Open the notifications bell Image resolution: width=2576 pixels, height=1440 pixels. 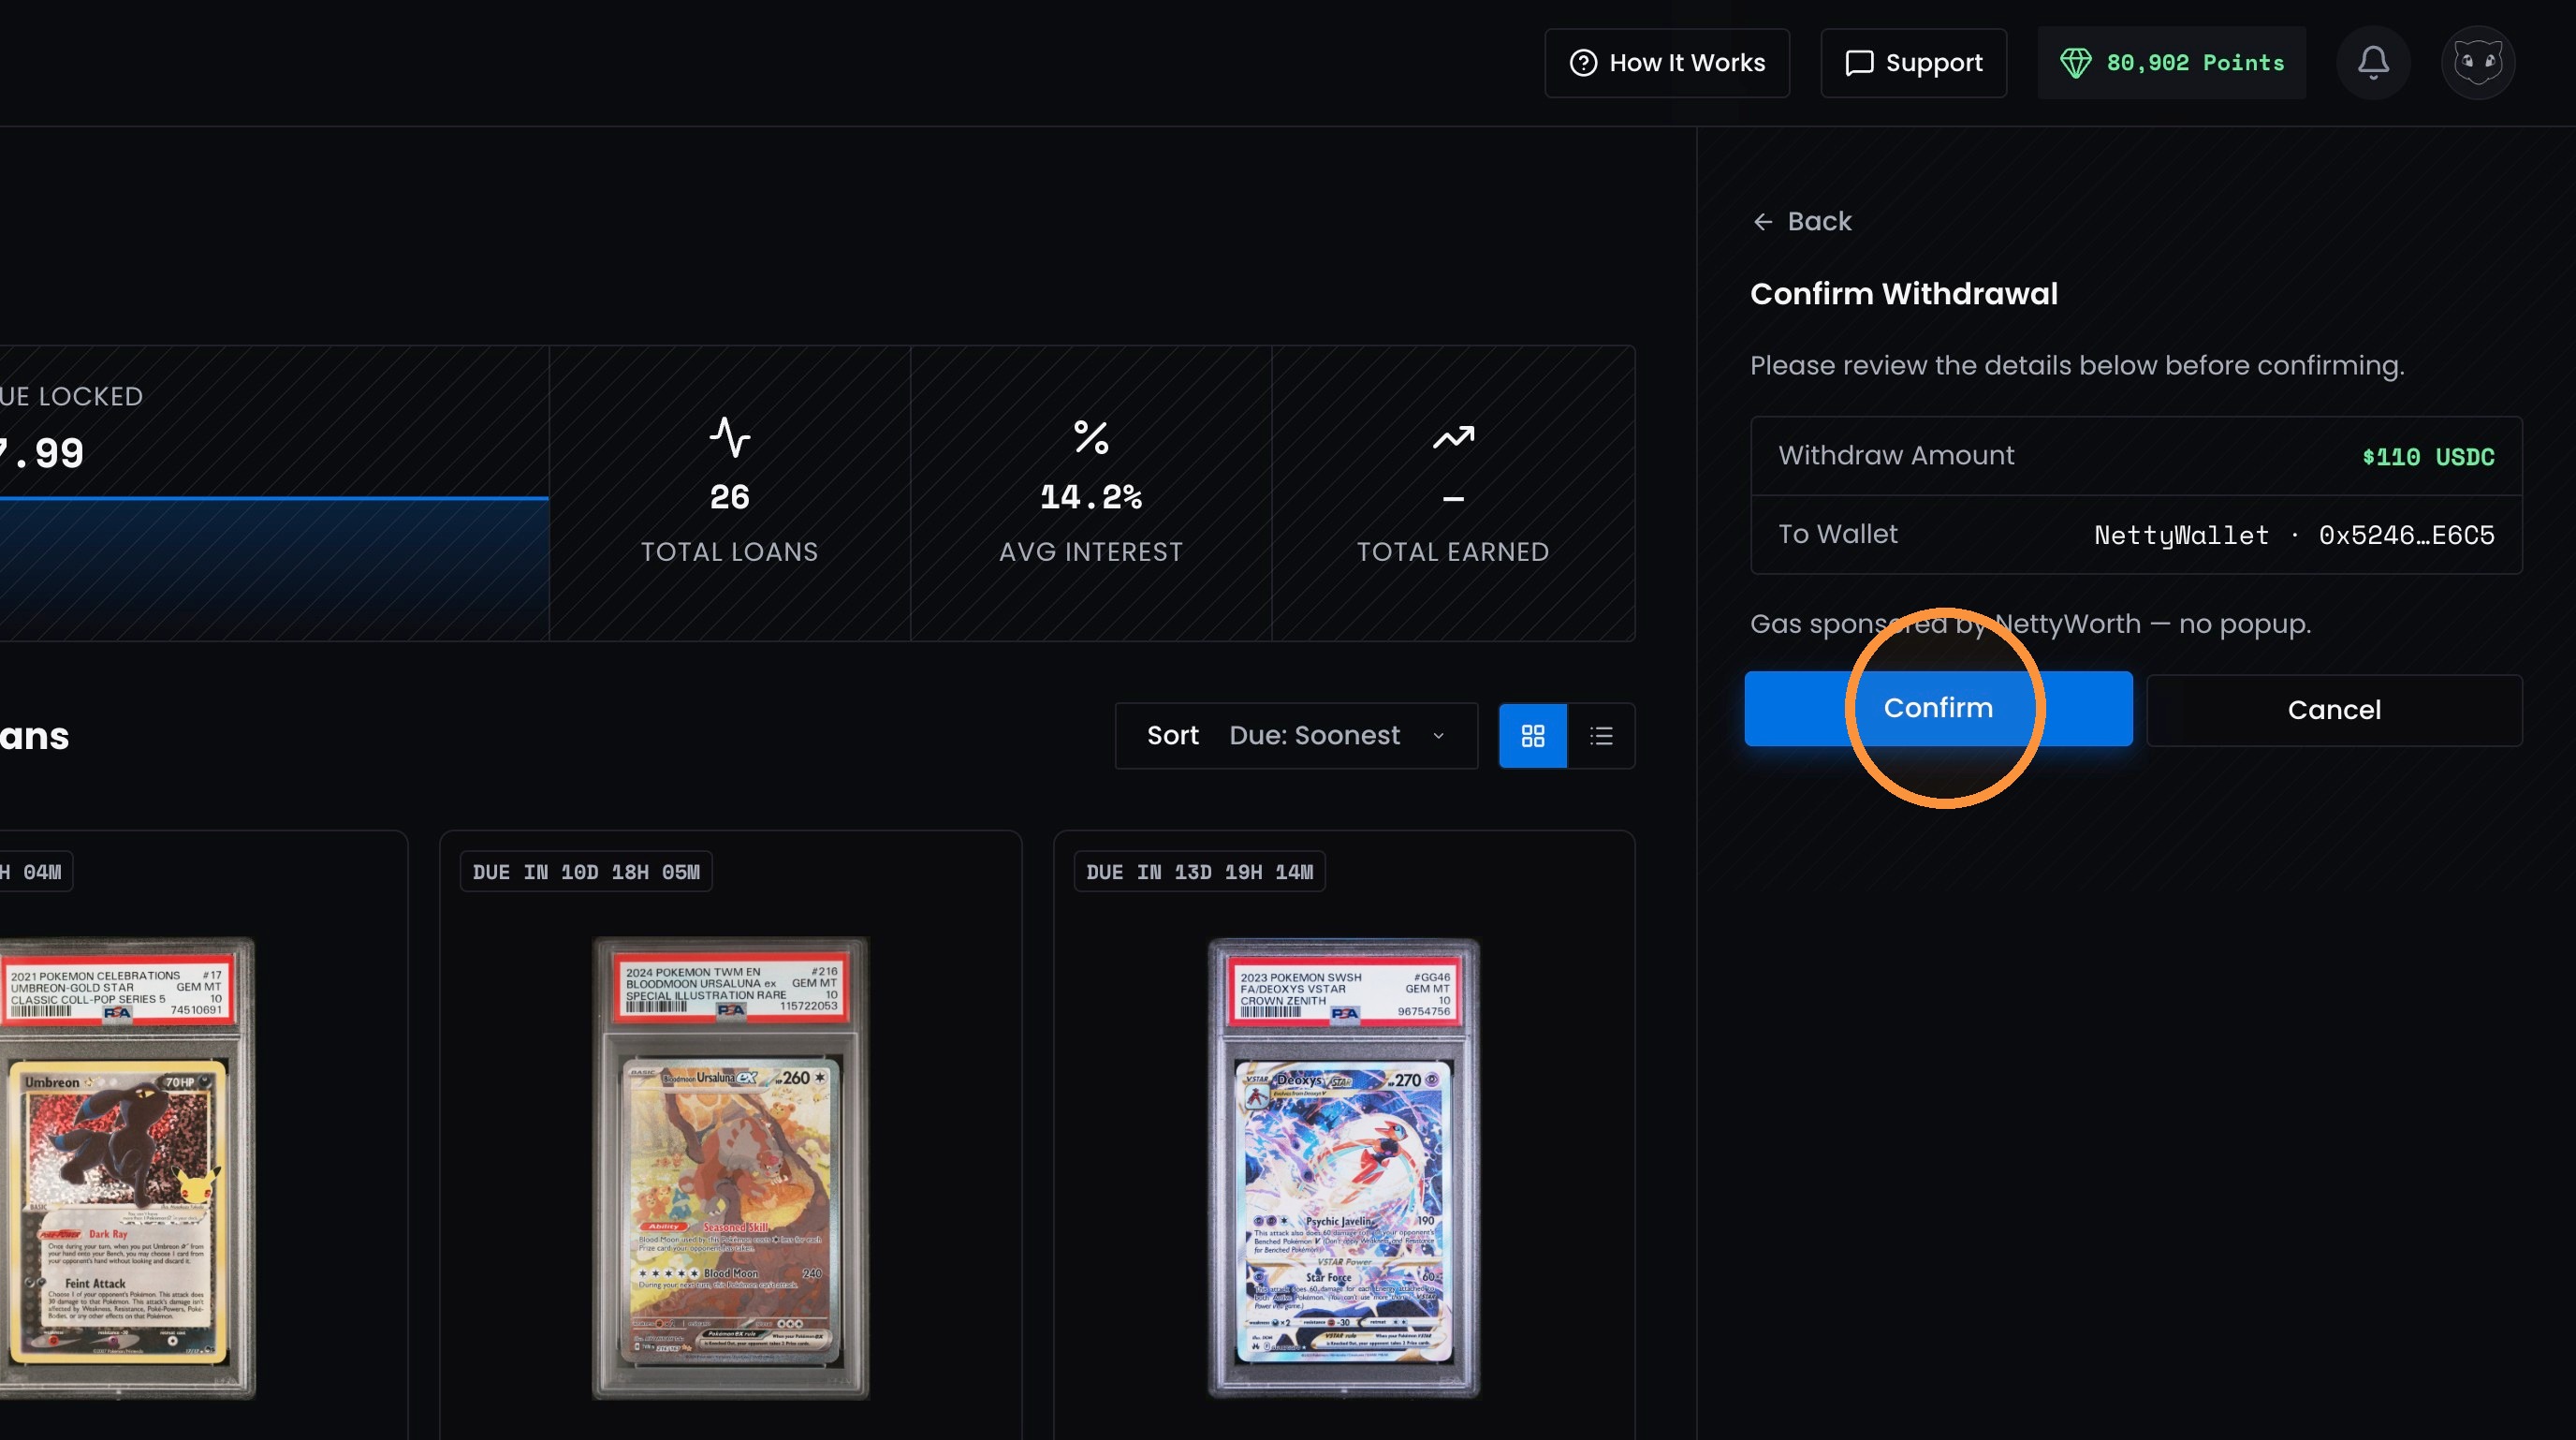2373,63
